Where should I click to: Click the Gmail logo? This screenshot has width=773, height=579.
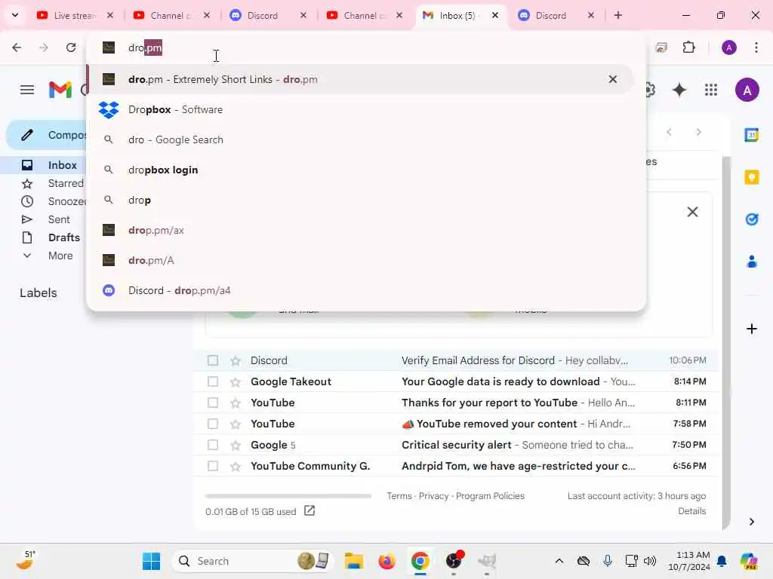(60, 90)
